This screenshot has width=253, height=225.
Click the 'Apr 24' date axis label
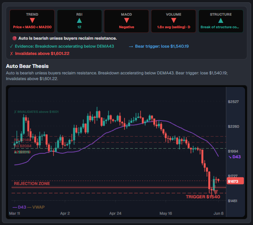coord(115,214)
